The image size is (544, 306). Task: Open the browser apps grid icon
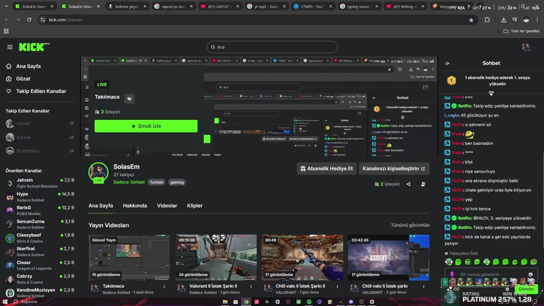point(6,31)
